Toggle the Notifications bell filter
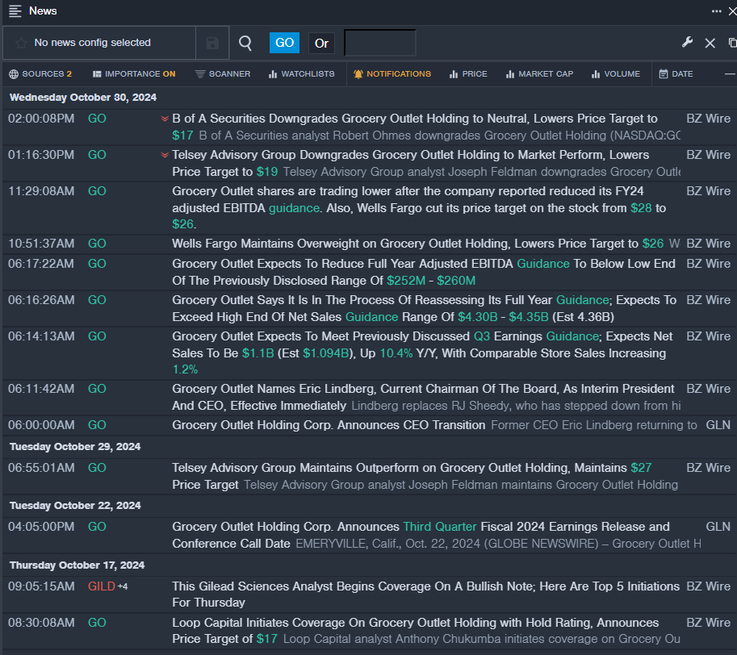This screenshot has width=737, height=655. [x=392, y=74]
